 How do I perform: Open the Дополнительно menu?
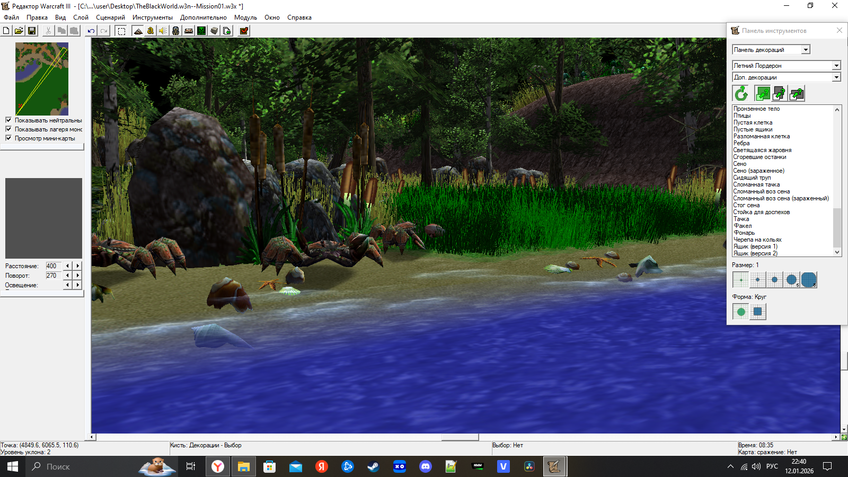pos(204,17)
